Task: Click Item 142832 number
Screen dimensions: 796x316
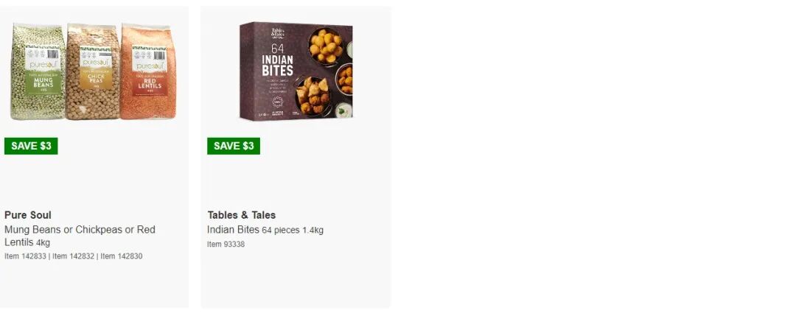Action: (x=74, y=256)
